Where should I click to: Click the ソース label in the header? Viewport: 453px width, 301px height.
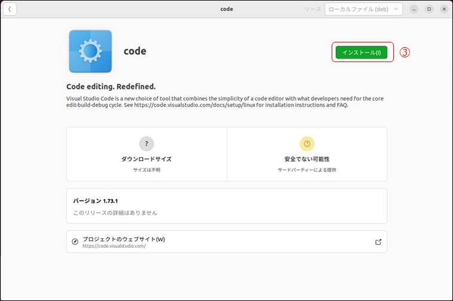313,10
